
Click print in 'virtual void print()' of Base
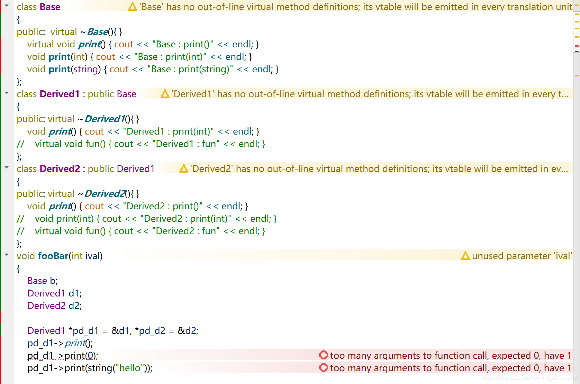tap(89, 44)
